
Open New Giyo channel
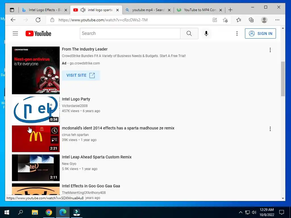69,164
